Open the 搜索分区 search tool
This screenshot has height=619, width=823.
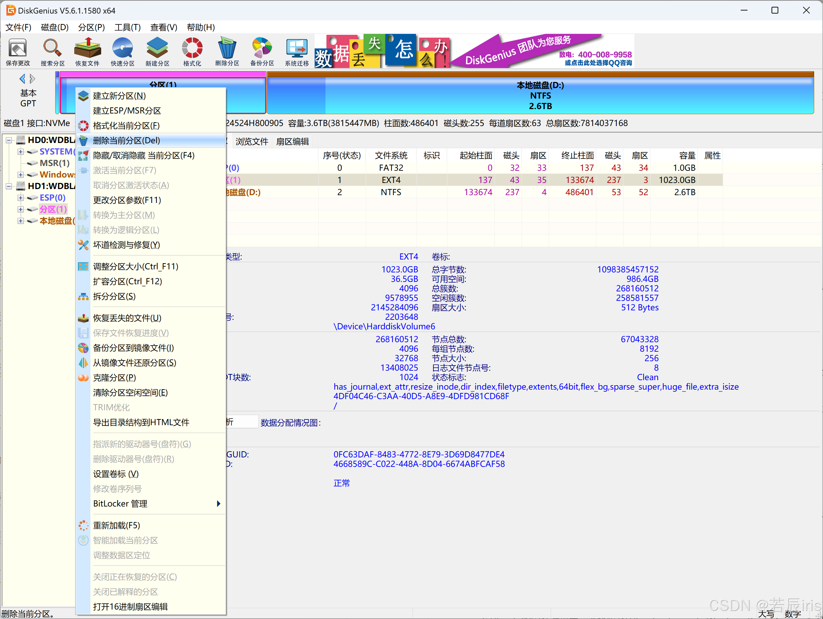[x=52, y=52]
